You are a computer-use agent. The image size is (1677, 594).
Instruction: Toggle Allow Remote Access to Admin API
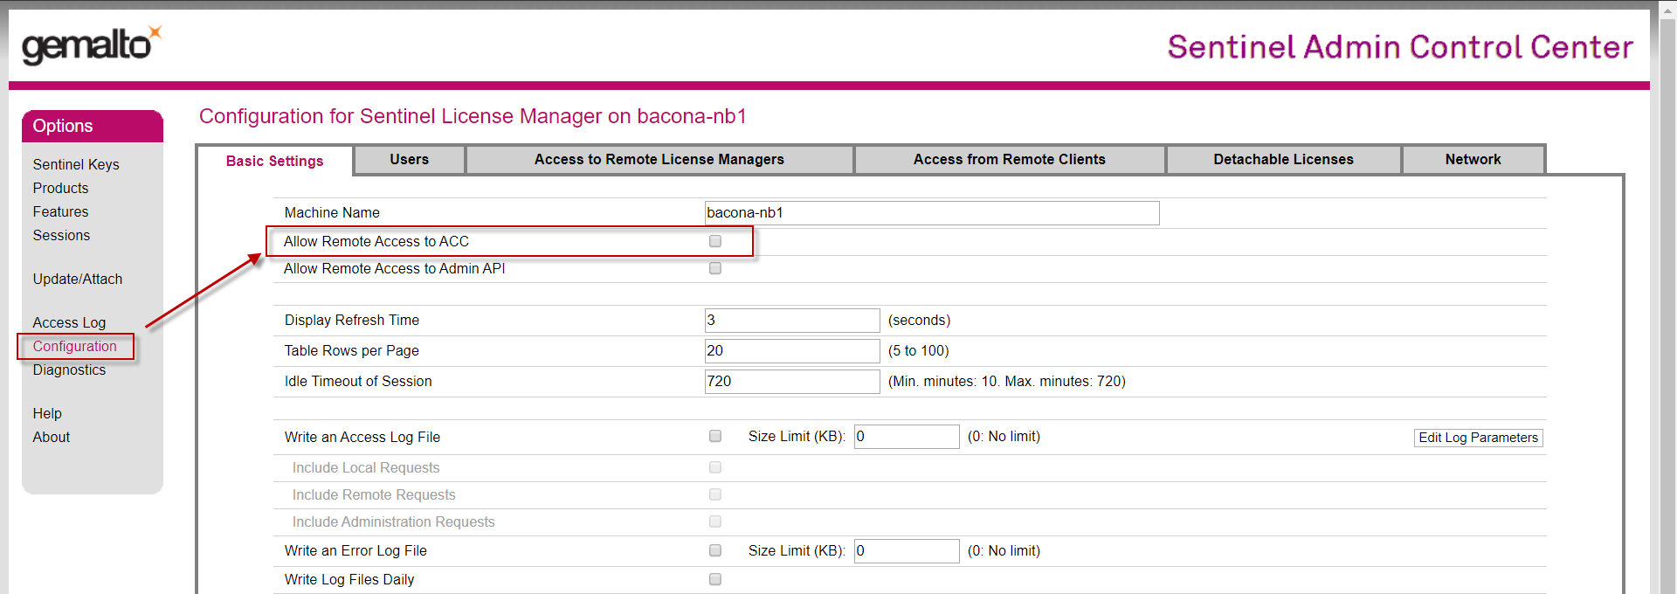pyautogui.click(x=715, y=268)
